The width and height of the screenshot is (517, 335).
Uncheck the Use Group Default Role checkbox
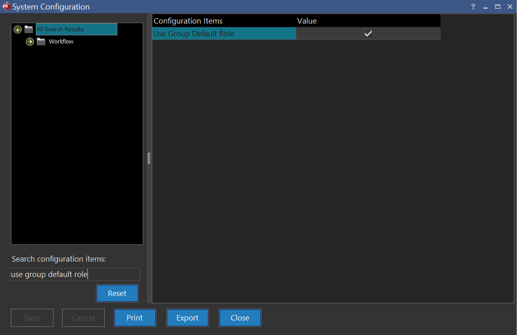pos(368,34)
